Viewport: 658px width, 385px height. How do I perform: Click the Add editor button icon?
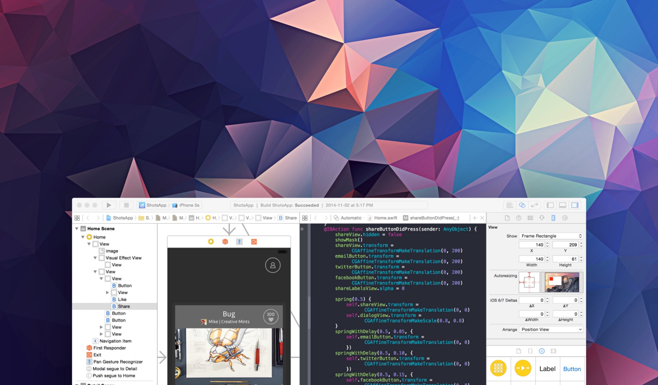[x=475, y=218]
